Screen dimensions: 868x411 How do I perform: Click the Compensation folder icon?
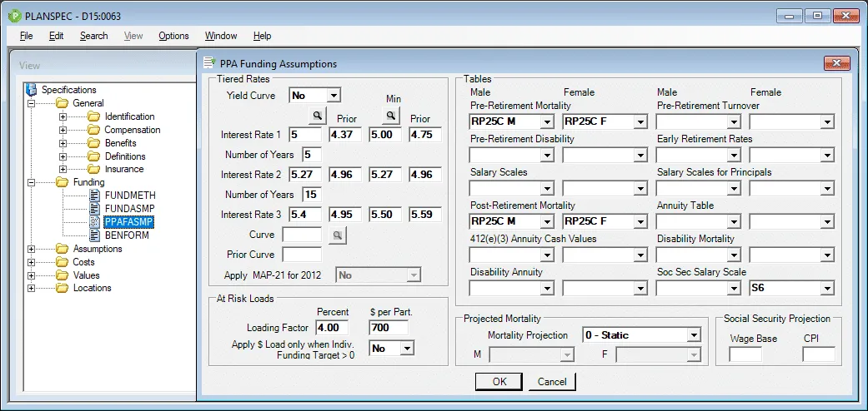click(x=93, y=130)
